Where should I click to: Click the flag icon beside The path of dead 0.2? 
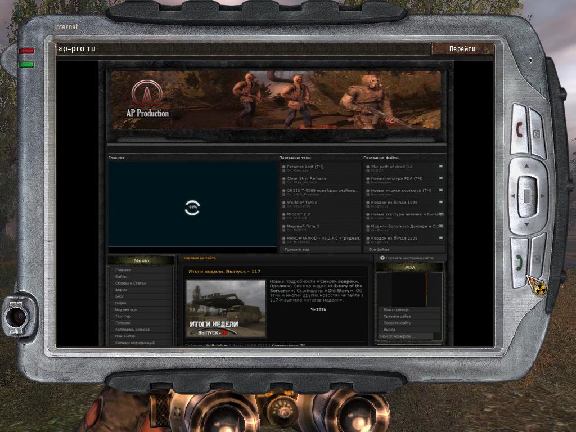(441, 166)
